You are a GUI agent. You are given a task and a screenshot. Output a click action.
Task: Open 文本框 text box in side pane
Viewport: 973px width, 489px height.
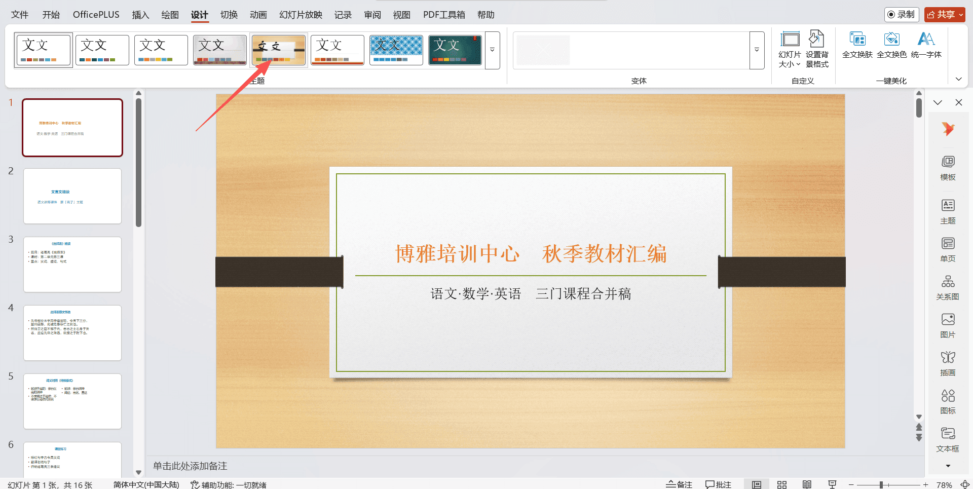tap(948, 440)
